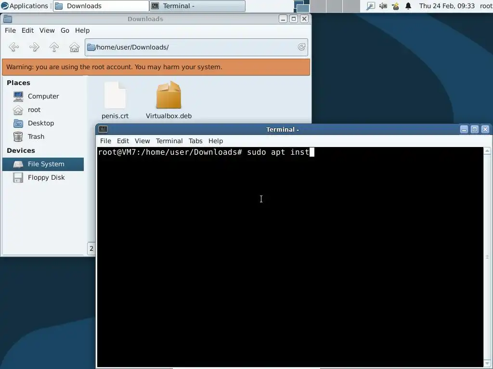The image size is (493, 369).
Task: Maximize the Downloads window
Action: point(294,19)
